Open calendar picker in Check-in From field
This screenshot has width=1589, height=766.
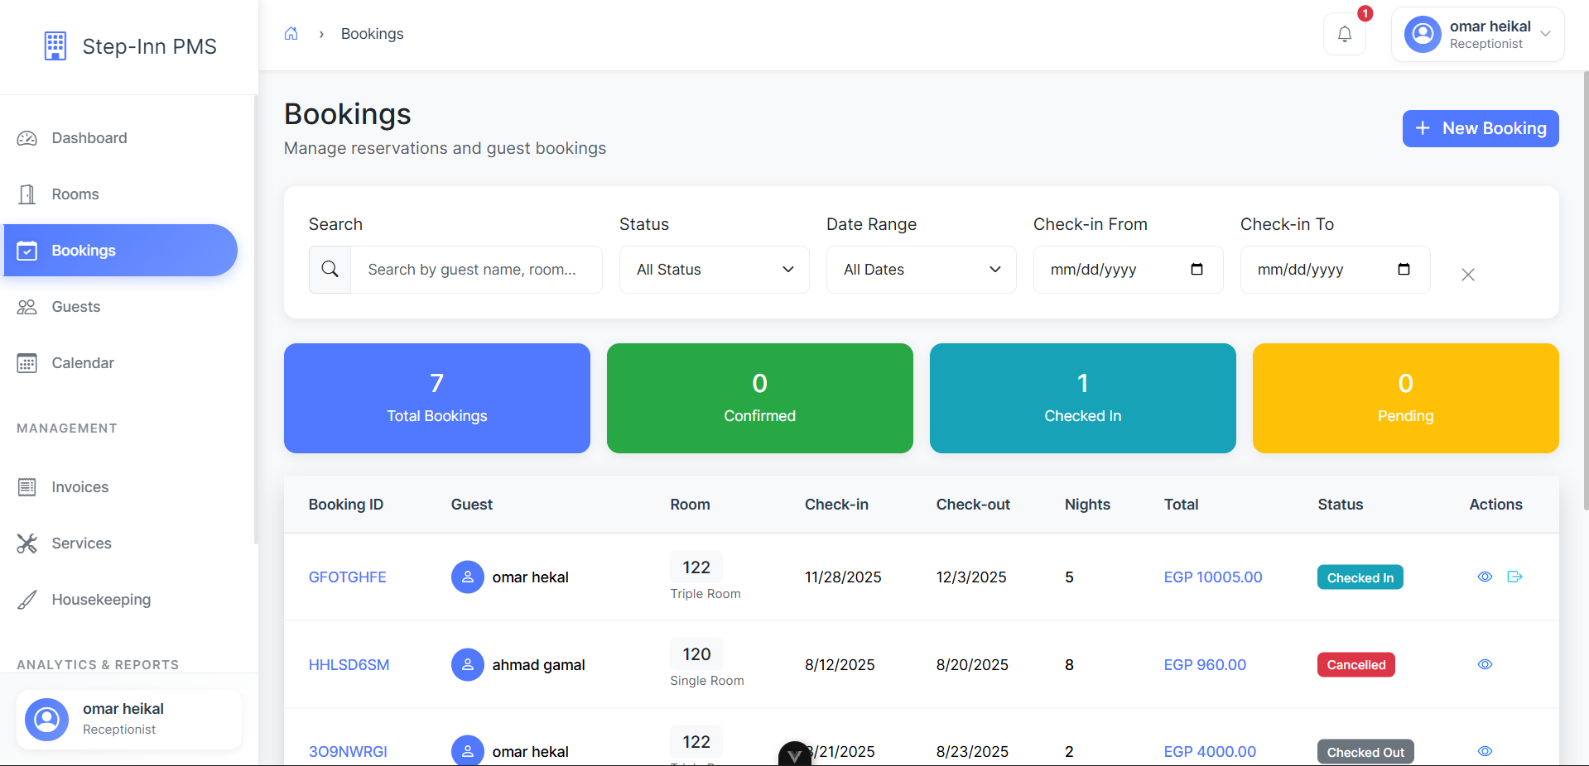point(1197,270)
